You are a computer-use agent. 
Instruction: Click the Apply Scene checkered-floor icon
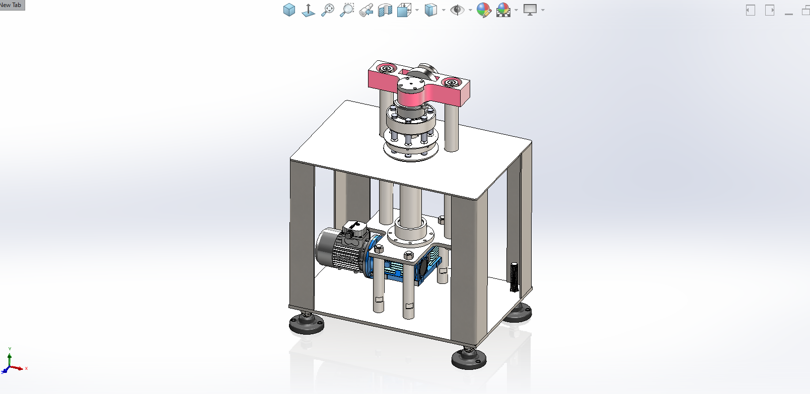(x=503, y=10)
